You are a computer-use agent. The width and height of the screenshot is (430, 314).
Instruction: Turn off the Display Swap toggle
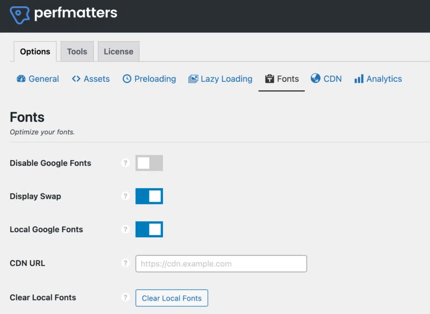tap(149, 196)
